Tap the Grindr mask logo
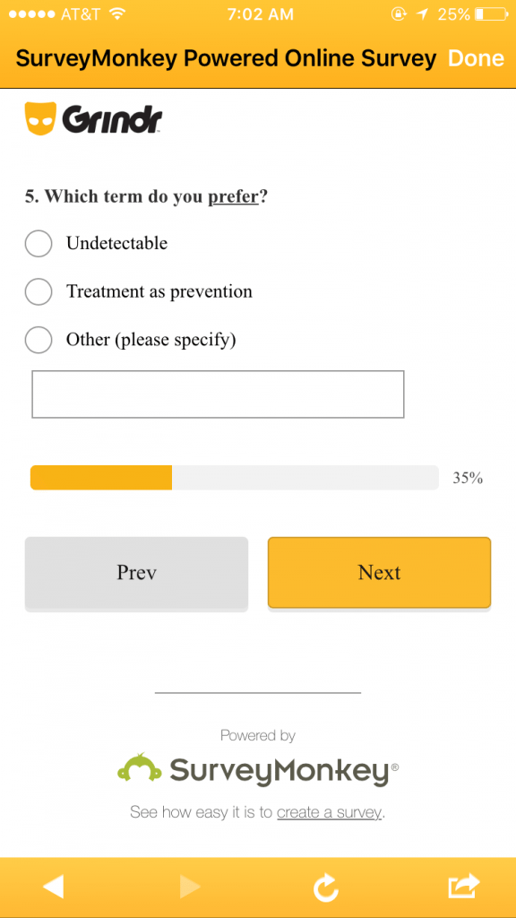Image resolution: width=516 pixels, height=918 pixels. point(40,118)
